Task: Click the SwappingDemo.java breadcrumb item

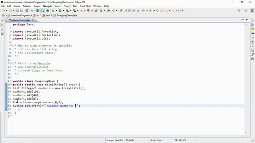Action: point(65,15)
